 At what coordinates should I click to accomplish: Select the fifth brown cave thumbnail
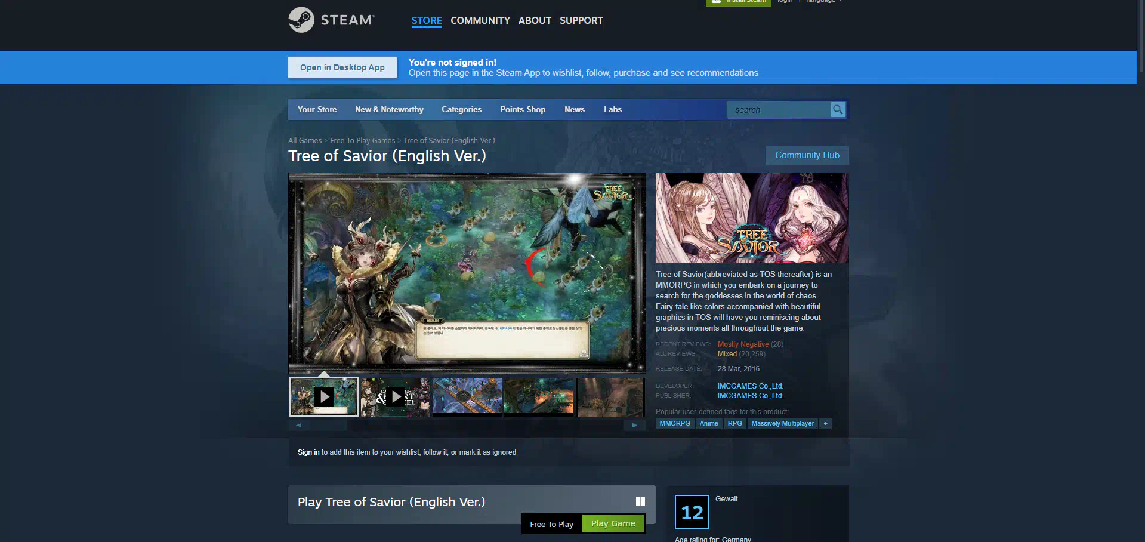coord(610,396)
